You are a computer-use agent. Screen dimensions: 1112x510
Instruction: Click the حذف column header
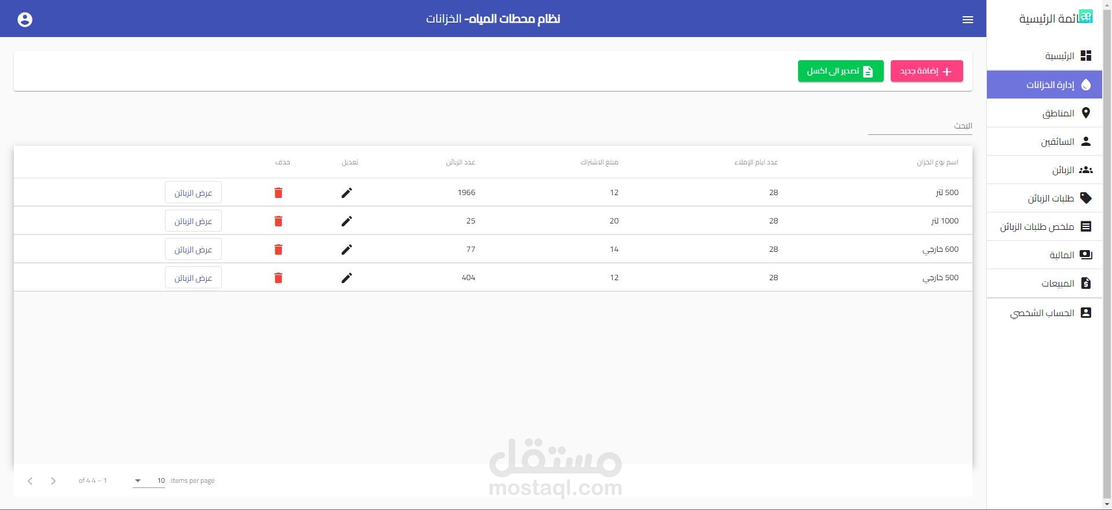coord(283,162)
